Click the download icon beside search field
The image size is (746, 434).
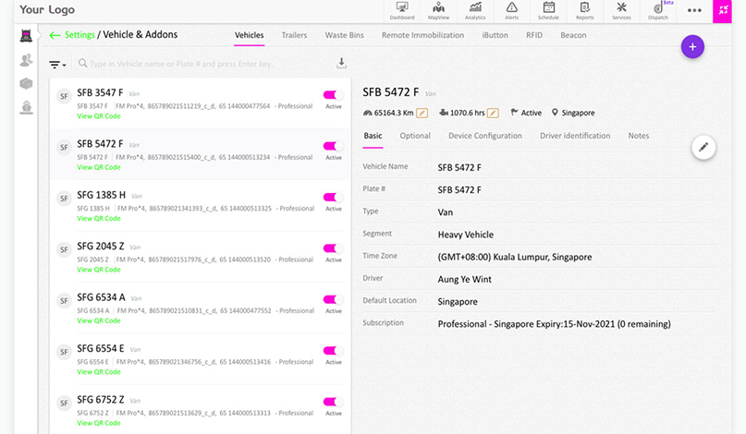pos(341,64)
